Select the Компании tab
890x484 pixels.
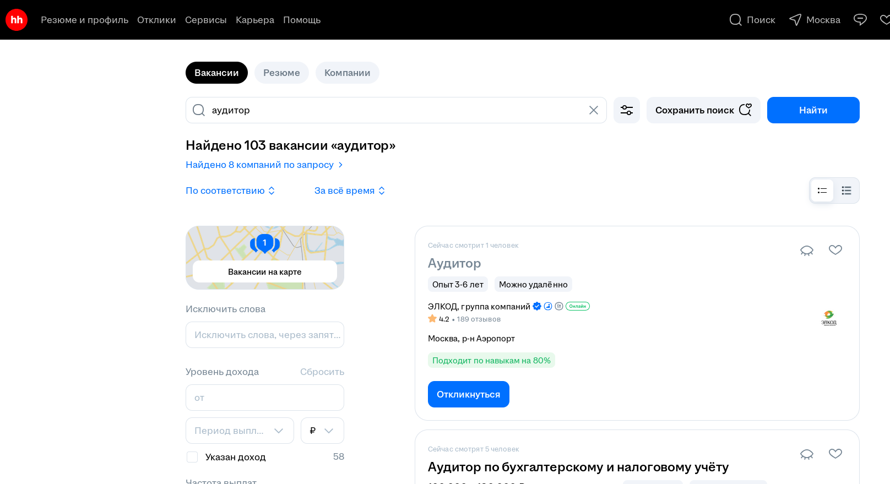tap(347, 73)
